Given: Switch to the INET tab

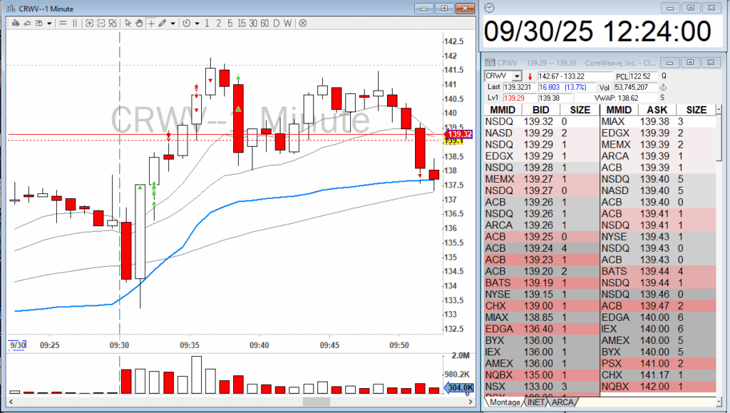Looking at the screenshot, I should click(535, 402).
